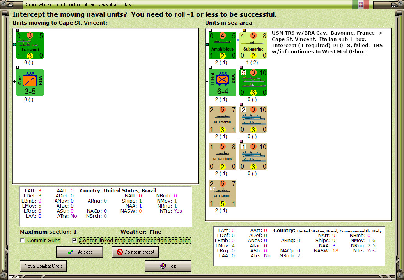Image resolution: width=404 pixels, height=280 pixels.
Task: Click the CL Emerald cruiser counter
Action: click(222, 119)
